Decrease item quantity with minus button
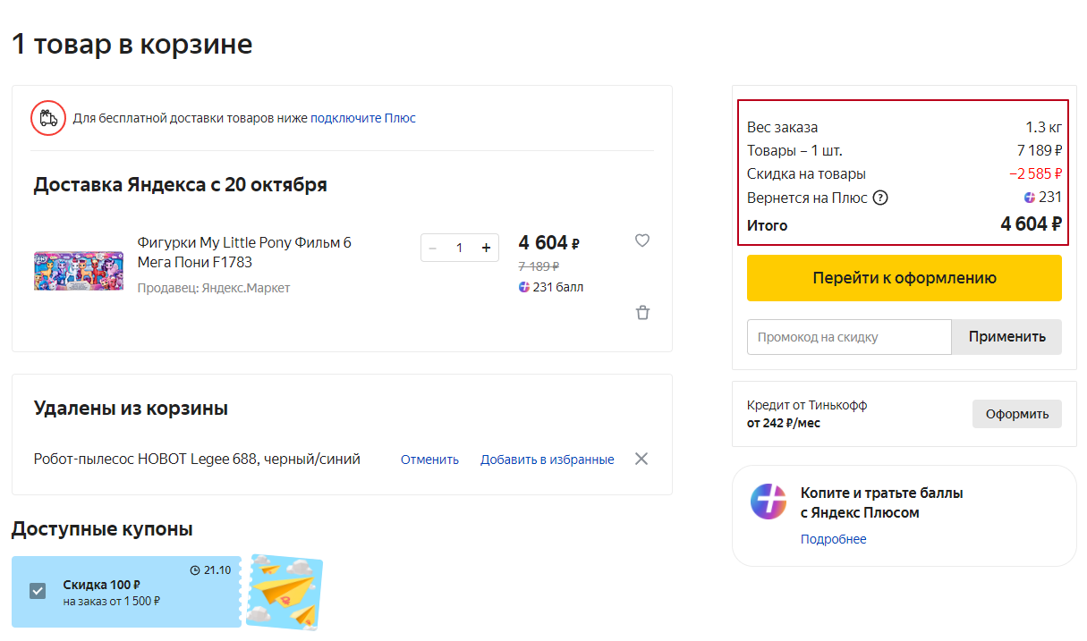 [x=433, y=248]
